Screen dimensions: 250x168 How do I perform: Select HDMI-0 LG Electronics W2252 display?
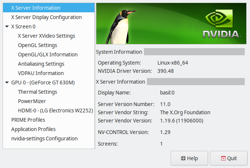coord(55,111)
